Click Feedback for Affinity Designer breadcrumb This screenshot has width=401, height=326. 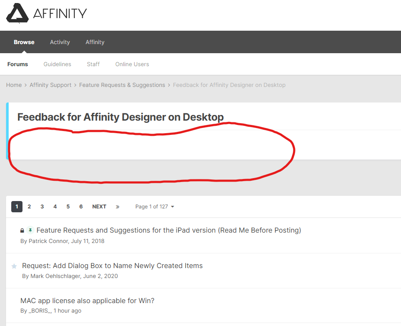click(229, 85)
